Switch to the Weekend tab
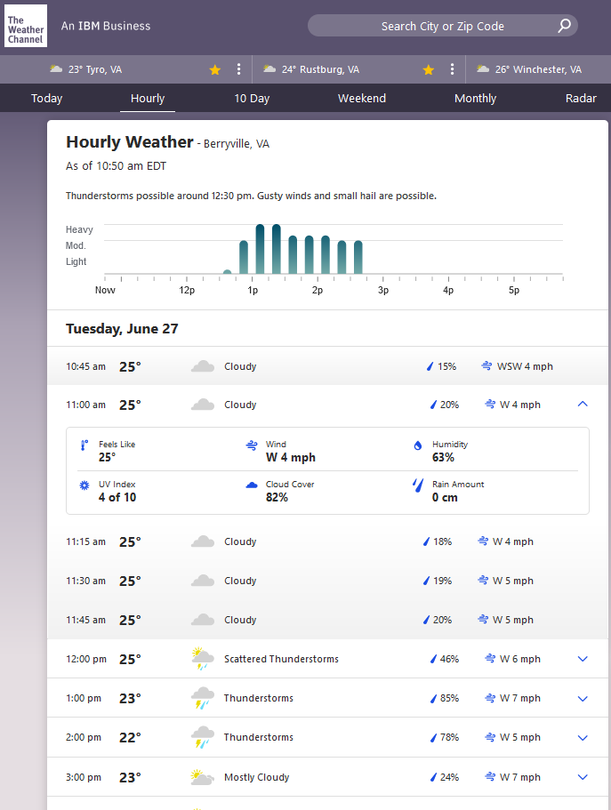The image size is (611, 810). click(x=362, y=98)
